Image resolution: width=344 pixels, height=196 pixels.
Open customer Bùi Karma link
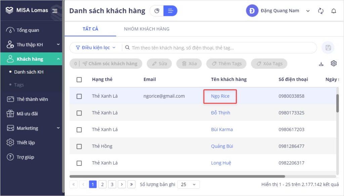pos(222,130)
